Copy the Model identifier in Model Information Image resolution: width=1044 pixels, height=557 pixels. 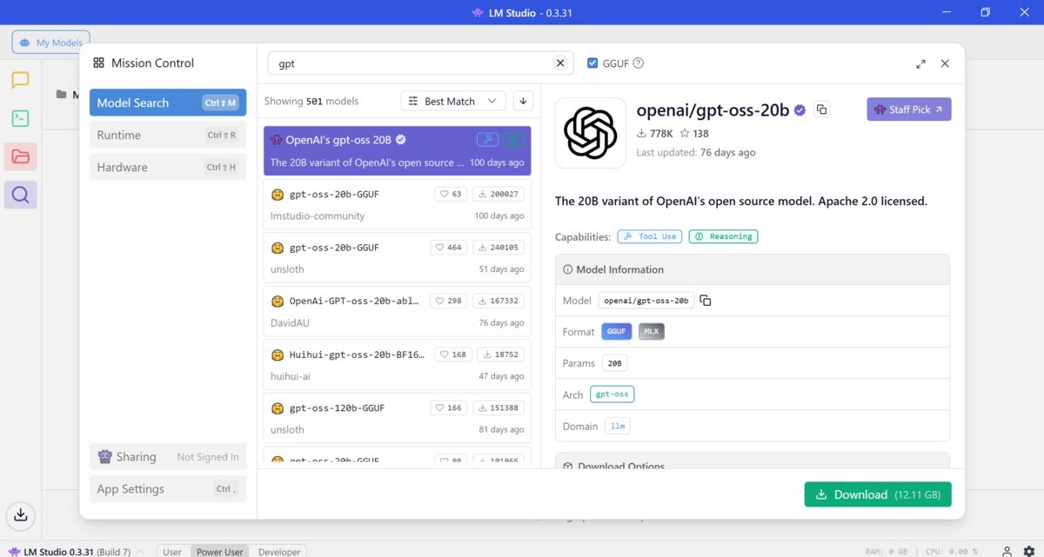pyautogui.click(x=706, y=301)
